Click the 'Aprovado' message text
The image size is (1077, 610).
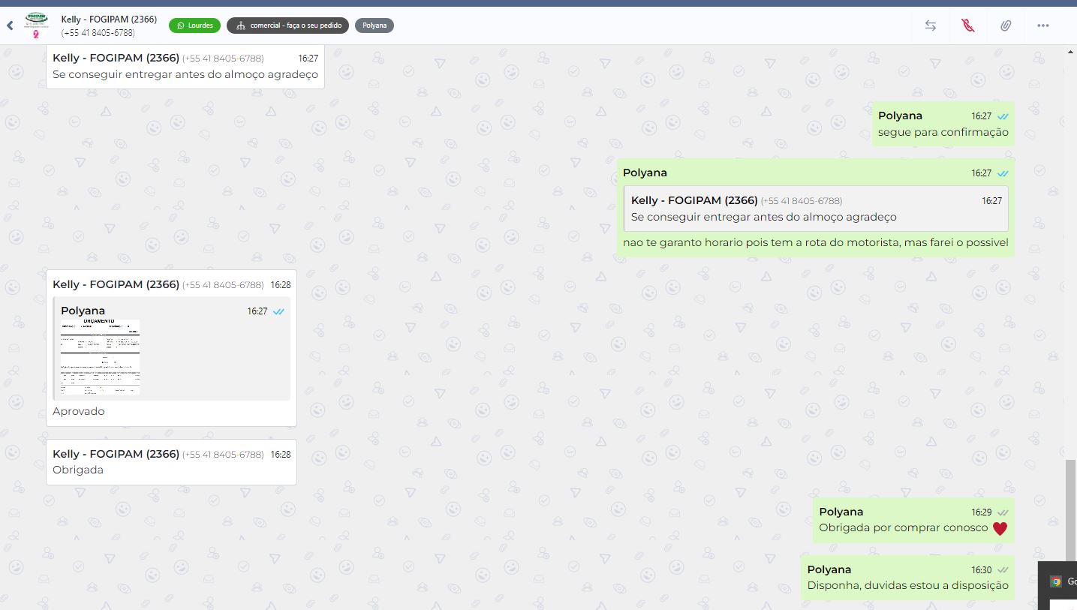click(79, 411)
